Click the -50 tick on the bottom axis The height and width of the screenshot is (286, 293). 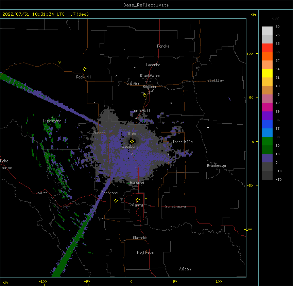point(87,281)
